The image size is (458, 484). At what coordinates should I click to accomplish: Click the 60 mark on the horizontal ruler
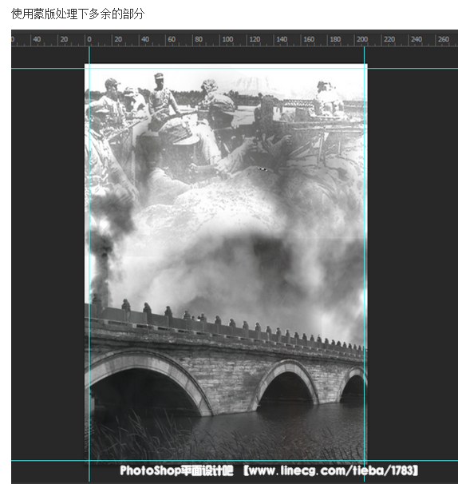coord(172,39)
